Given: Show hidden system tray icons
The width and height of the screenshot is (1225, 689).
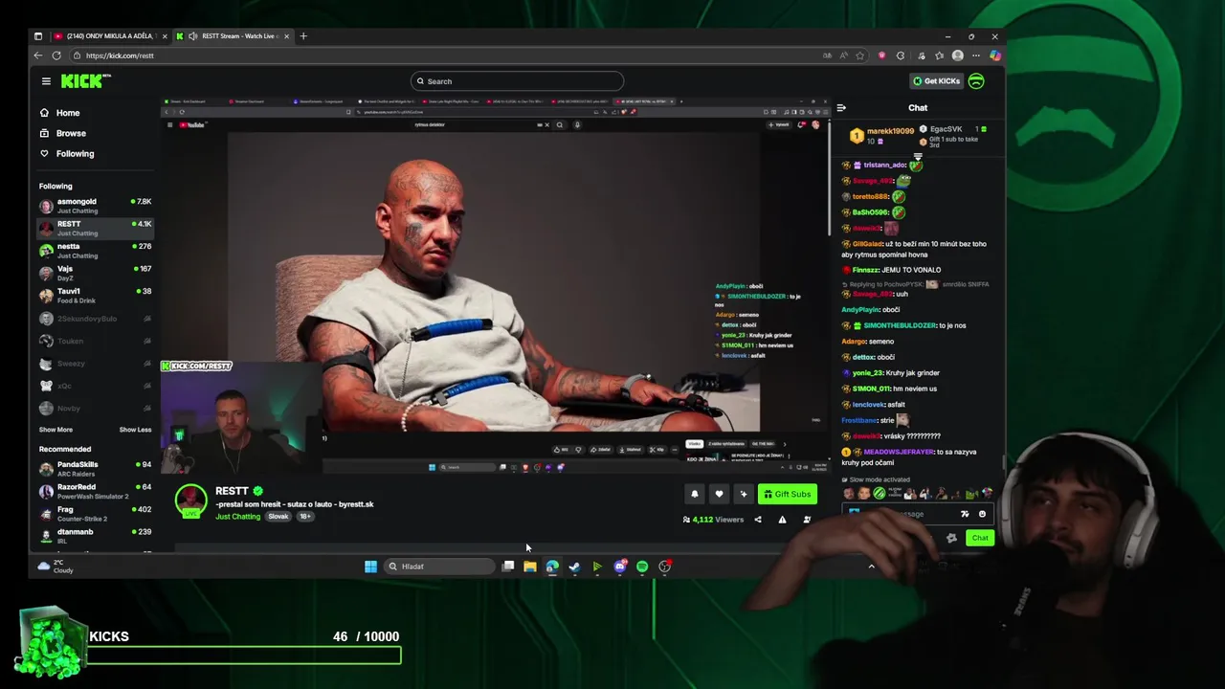Looking at the screenshot, I should pos(871,567).
